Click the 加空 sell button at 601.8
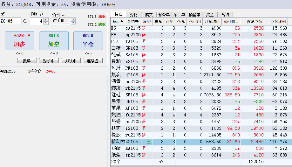Image resolution: width=292 pixels, height=167 pixels. [x=54, y=41]
